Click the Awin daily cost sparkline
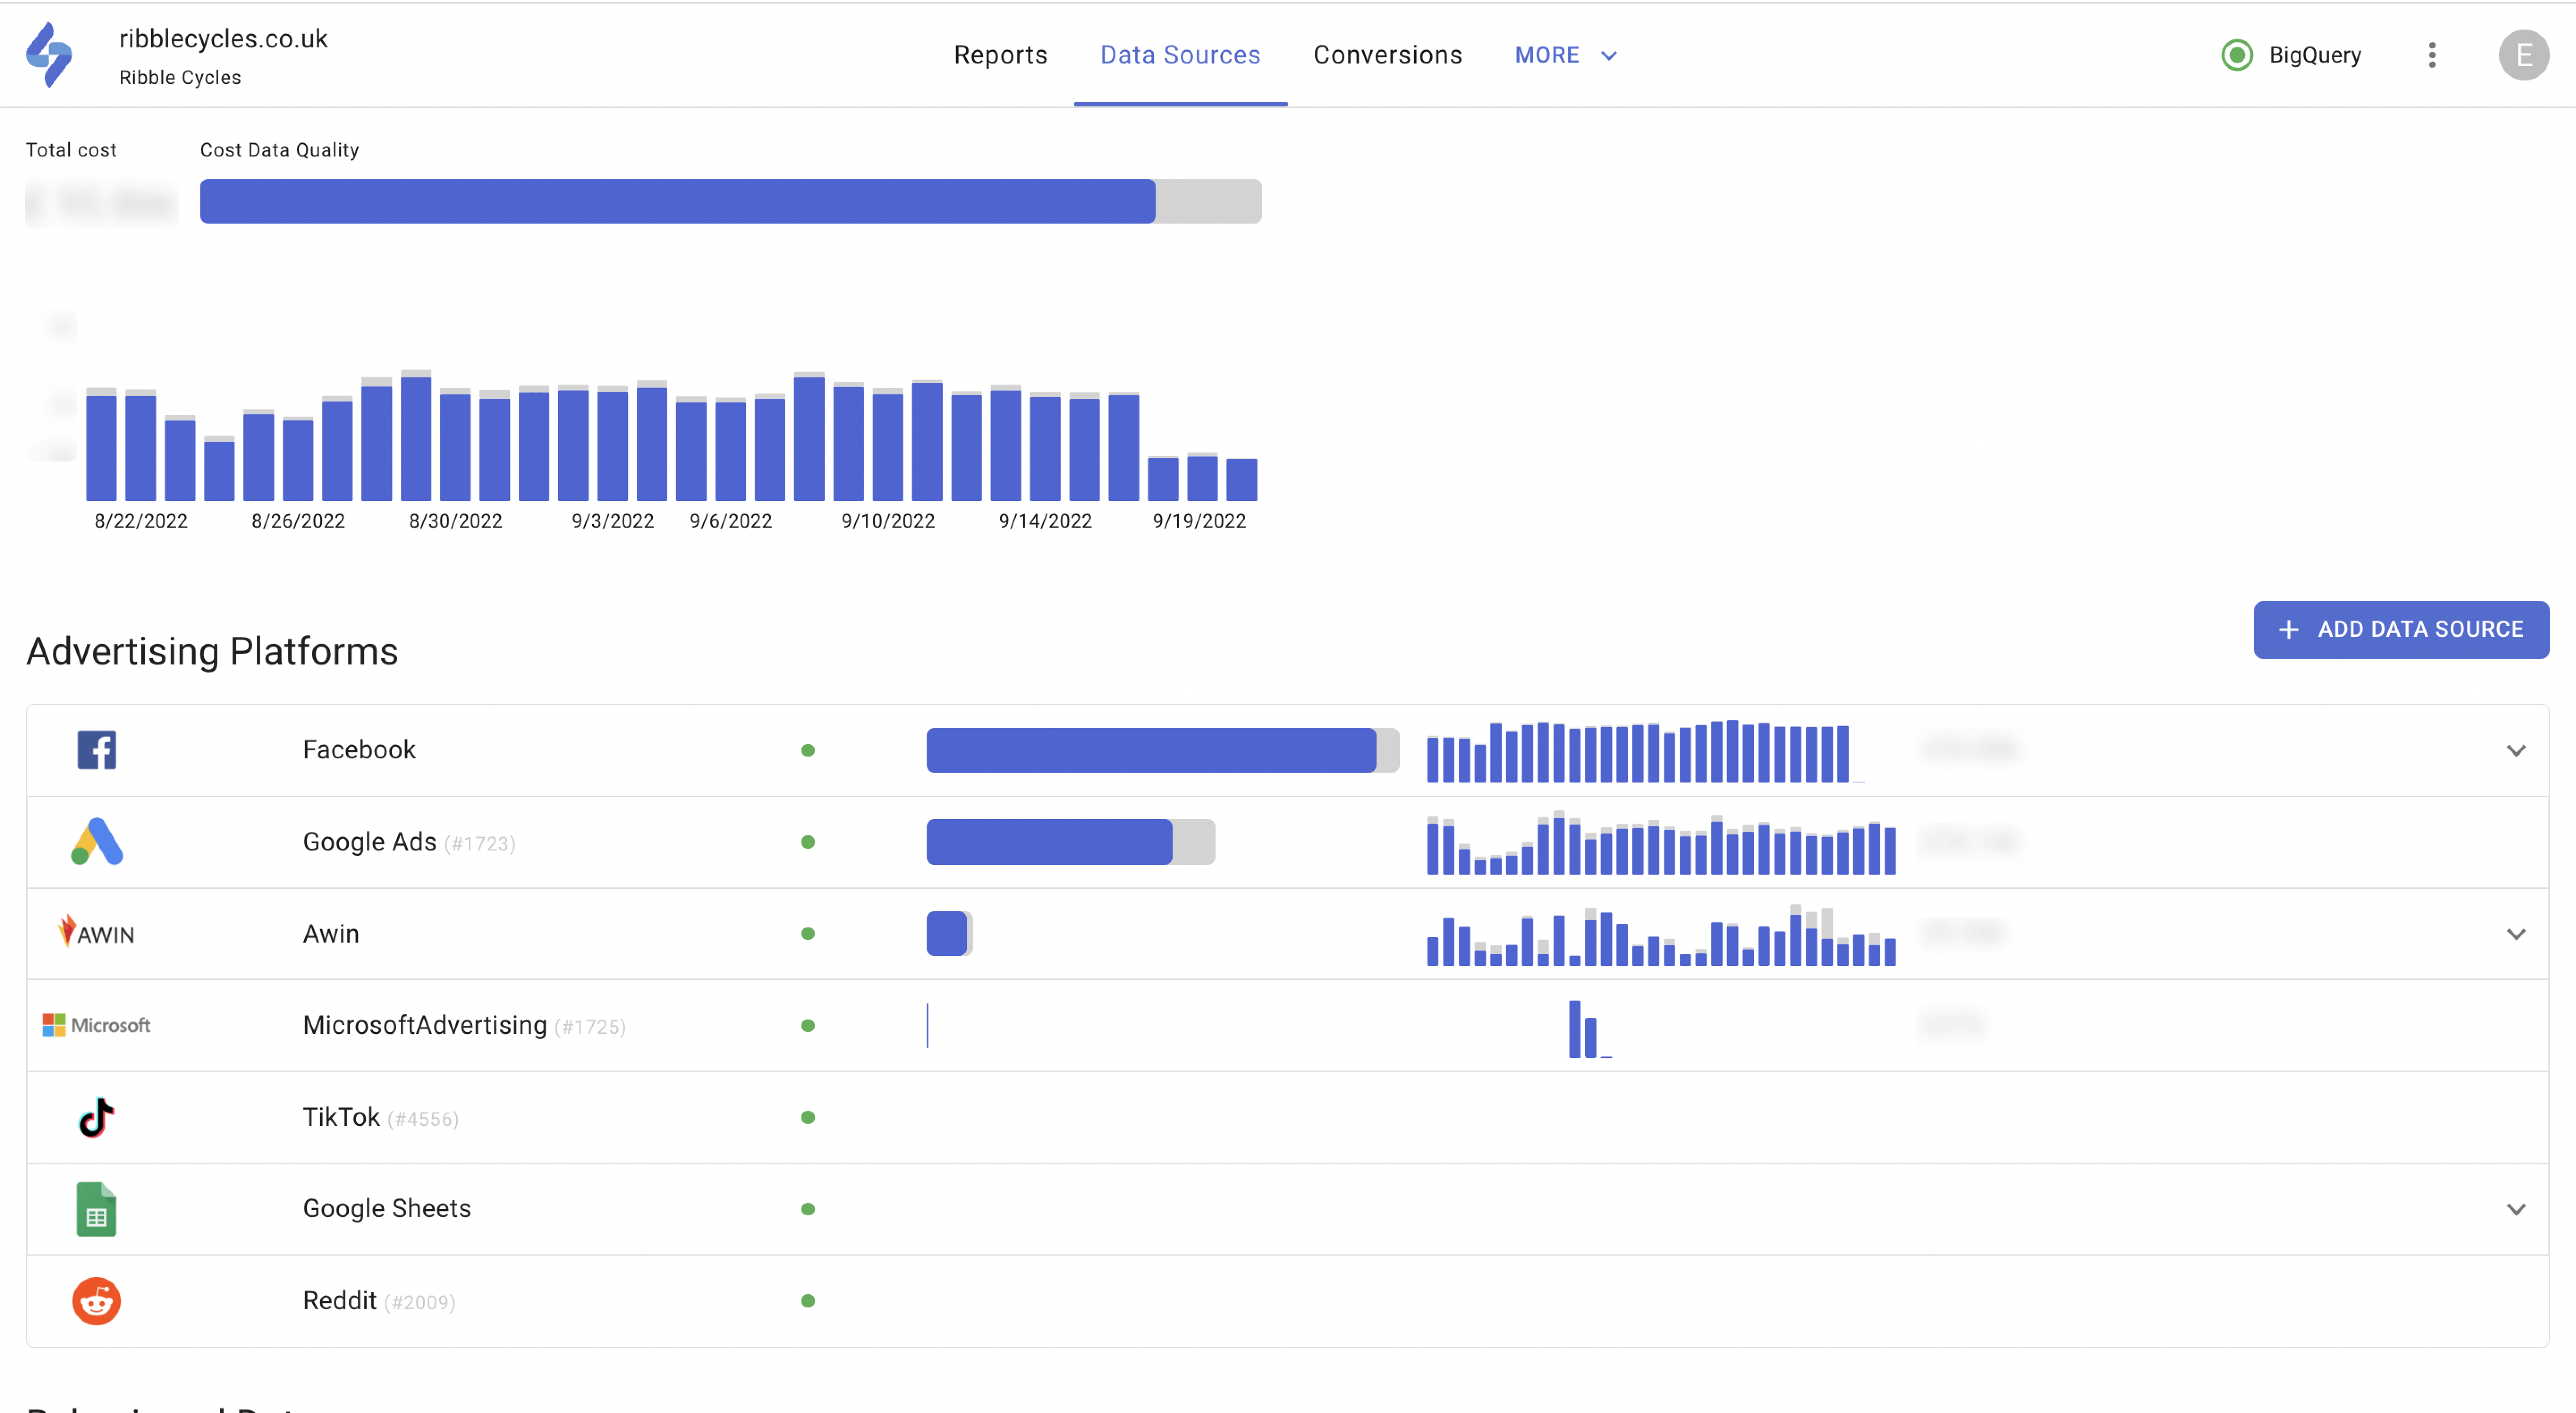Image resolution: width=2576 pixels, height=1413 pixels. 1661,934
